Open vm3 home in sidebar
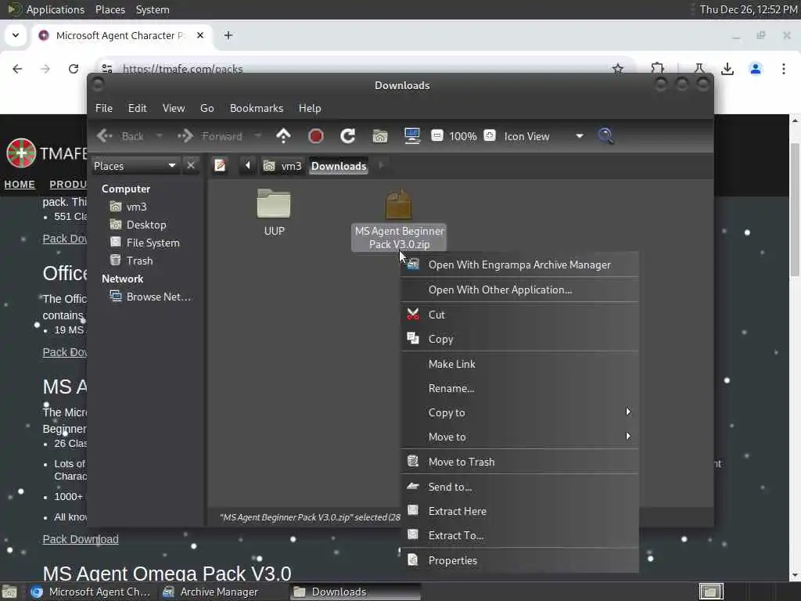 pos(136,207)
